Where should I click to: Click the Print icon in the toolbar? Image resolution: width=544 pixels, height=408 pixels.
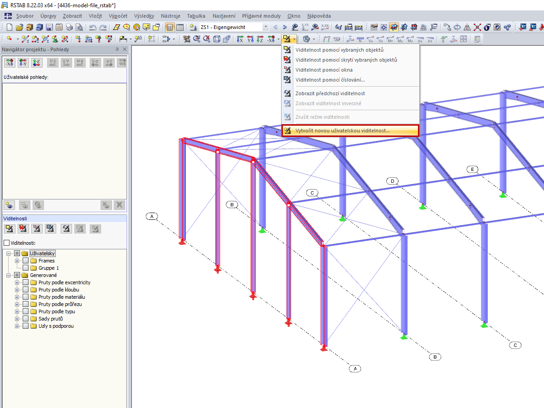point(69,27)
